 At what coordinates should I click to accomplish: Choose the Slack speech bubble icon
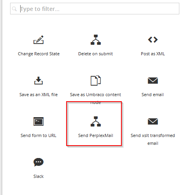point(39,162)
